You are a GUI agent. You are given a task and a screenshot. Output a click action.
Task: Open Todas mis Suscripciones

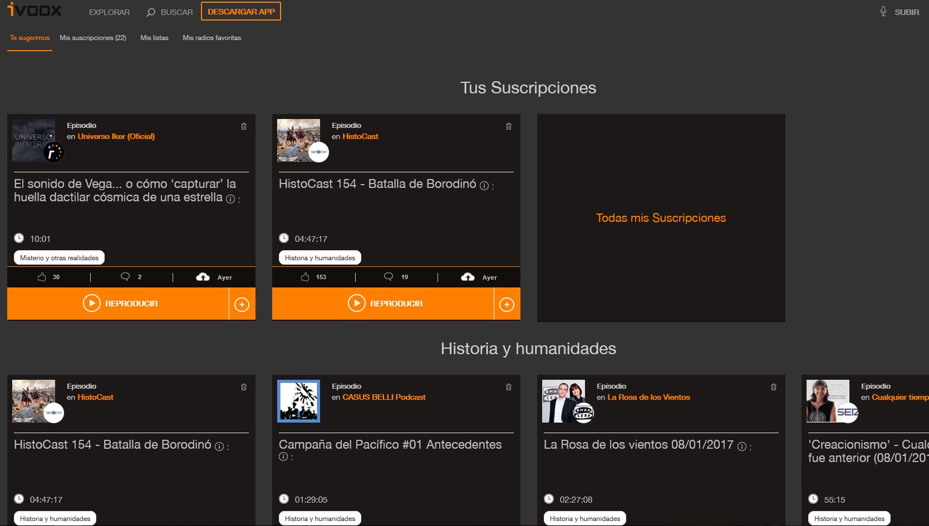[x=661, y=218]
